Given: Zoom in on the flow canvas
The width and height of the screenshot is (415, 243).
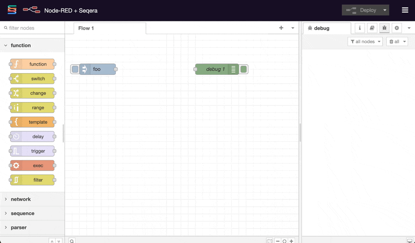Looking at the screenshot, I should tap(292, 241).
